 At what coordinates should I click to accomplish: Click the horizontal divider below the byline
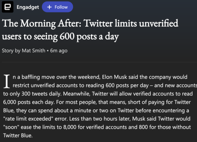99,62
